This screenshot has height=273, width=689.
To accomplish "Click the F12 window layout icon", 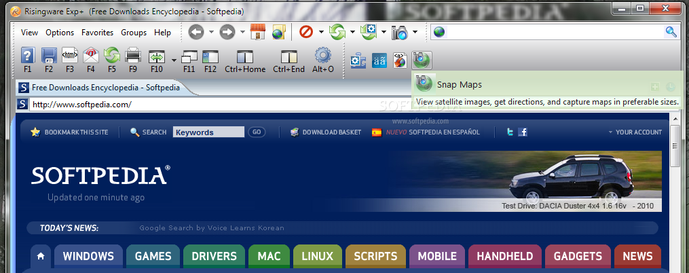I will coord(210,57).
